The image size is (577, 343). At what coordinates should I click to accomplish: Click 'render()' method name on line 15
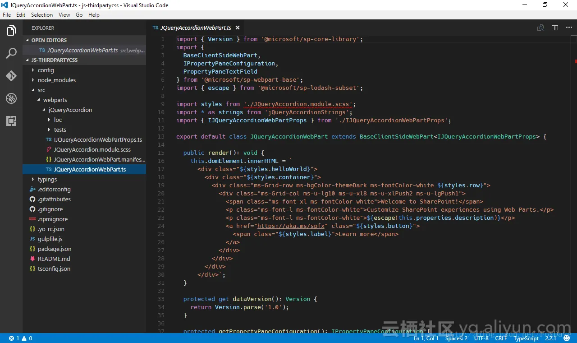[x=222, y=153]
